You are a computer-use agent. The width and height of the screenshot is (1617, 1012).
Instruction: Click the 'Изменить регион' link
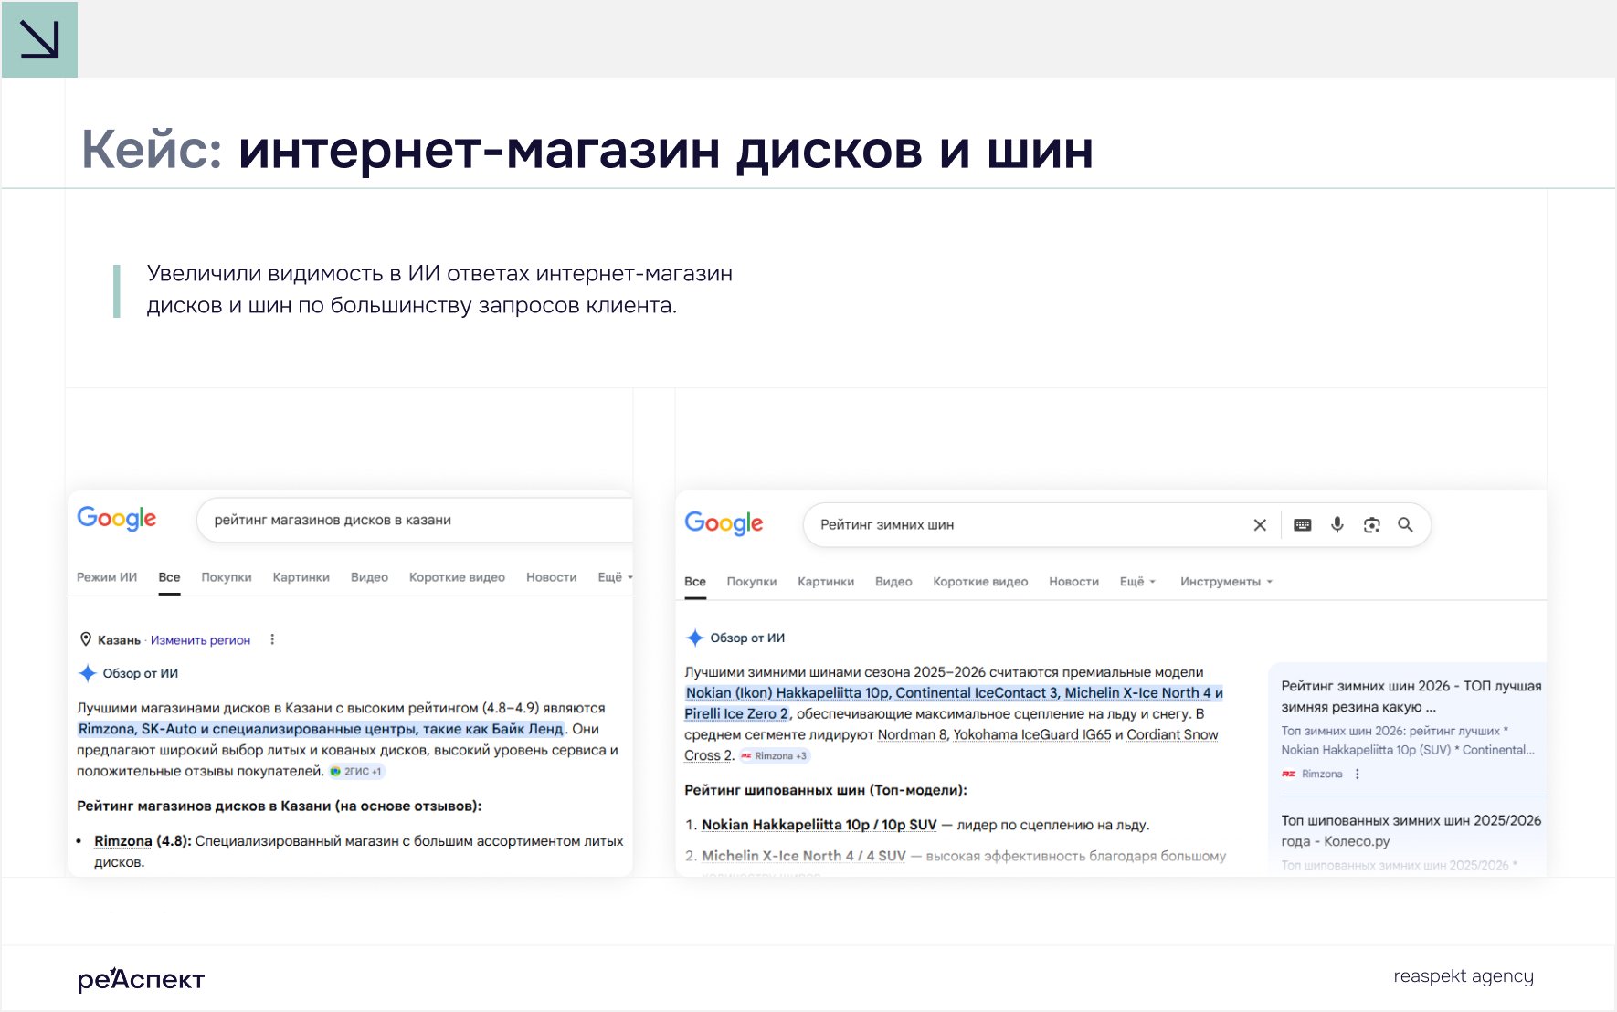click(x=200, y=640)
